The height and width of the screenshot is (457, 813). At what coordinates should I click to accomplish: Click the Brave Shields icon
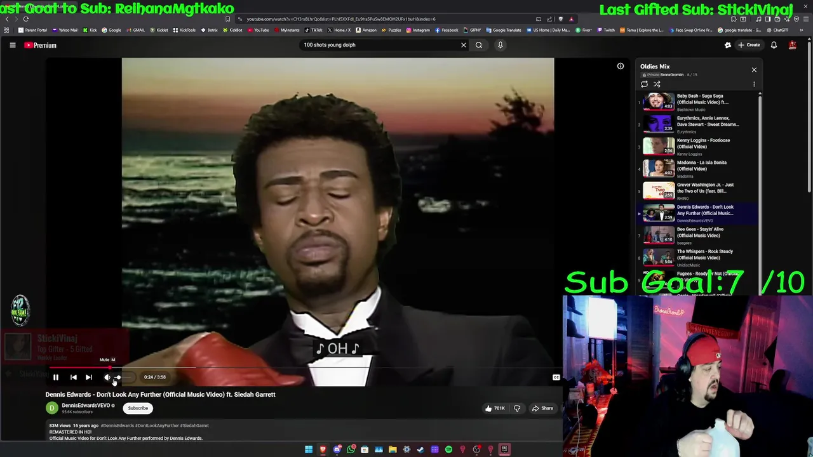[560, 19]
